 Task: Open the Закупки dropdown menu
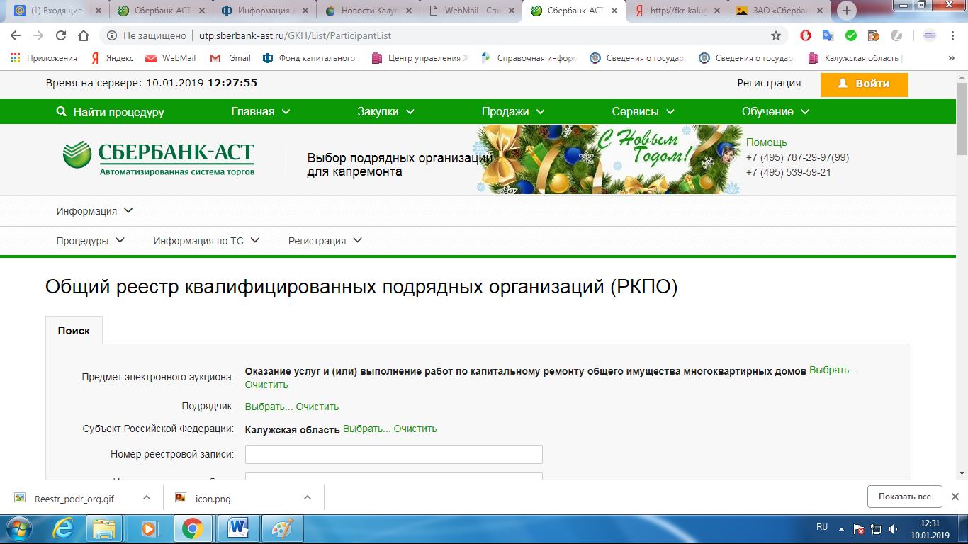click(x=385, y=112)
